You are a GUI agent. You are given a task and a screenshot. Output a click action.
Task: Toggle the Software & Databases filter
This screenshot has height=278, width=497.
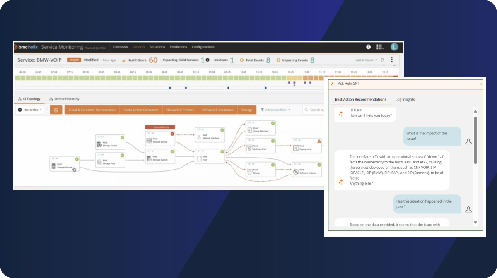click(x=217, y=110)
